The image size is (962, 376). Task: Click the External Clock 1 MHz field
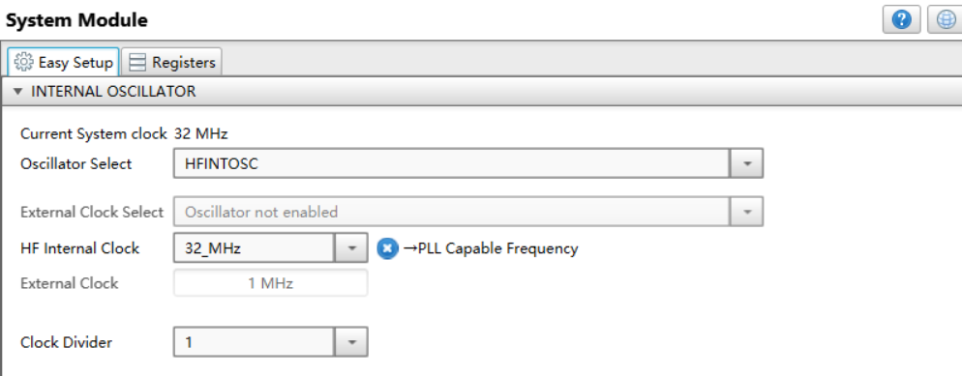(x=271, y=283)
